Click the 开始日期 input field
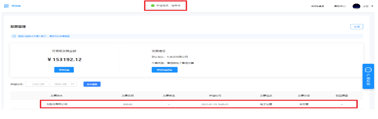Image resolution: width=378 pixels, height=119 pixels. point(37,84)
